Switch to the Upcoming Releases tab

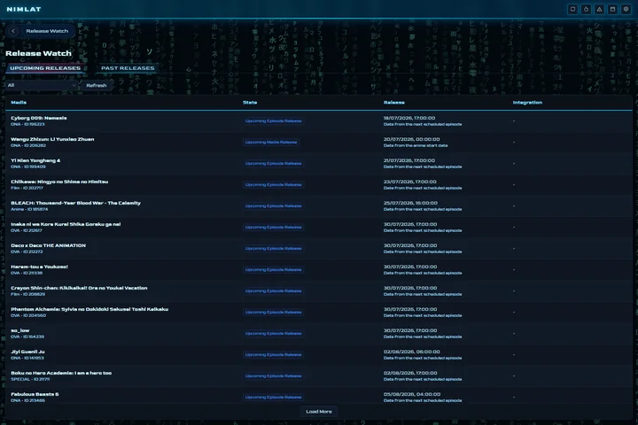point(45,68)
